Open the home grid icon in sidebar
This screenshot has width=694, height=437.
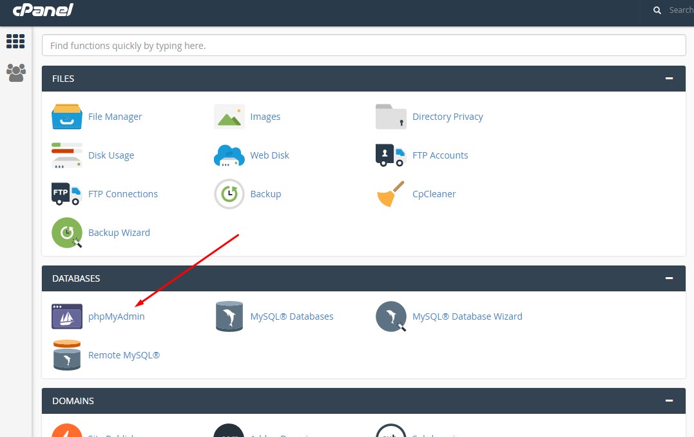click(15, 41)
